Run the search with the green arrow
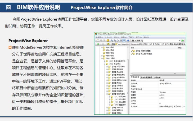193x121 pixels. (x=183, y=40)
